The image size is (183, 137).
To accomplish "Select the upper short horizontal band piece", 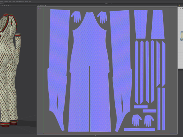I will tap(141, 107).
